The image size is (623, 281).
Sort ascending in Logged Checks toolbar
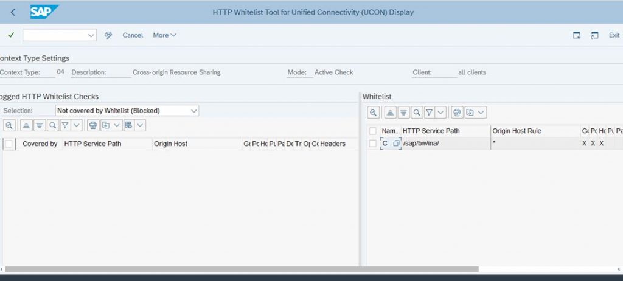coord(26,125)
